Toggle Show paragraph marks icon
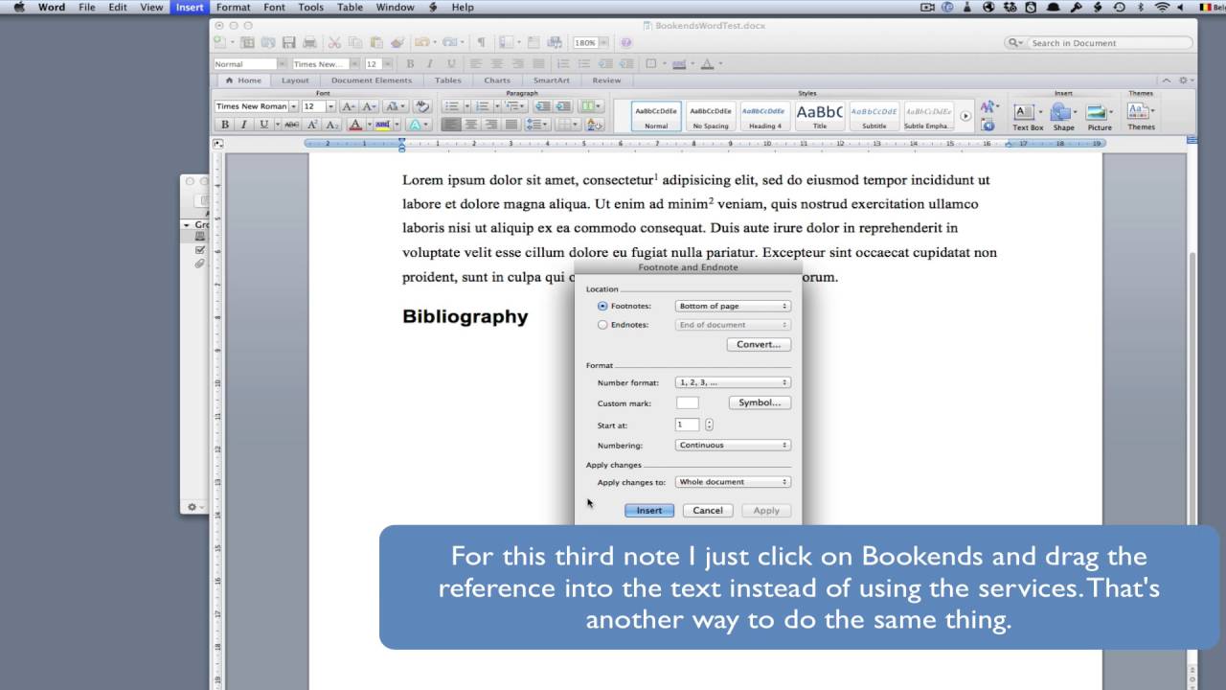Screen dimensions: 1226x690 click(481, 43)
